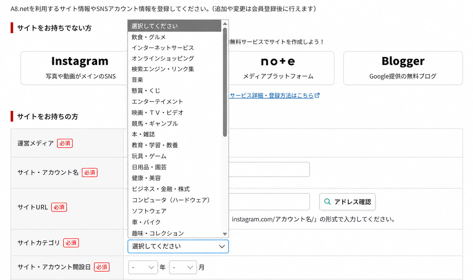The height and width of the screenshot is (280, 473).
Task: Open the month dropdown for 開設日
Action: point(183,267)
